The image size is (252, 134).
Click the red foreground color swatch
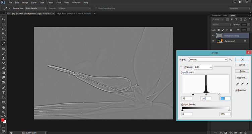(x=3, y=120)
